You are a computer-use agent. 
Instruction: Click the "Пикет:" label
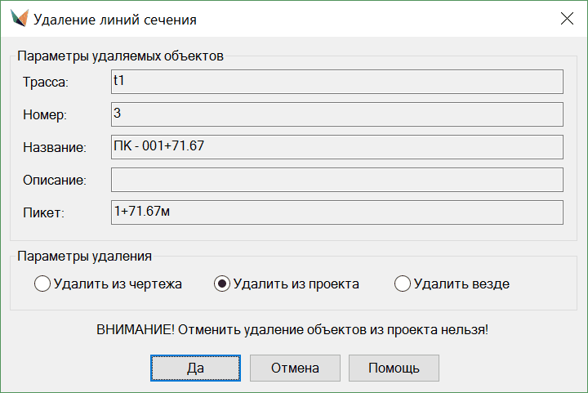43,213
